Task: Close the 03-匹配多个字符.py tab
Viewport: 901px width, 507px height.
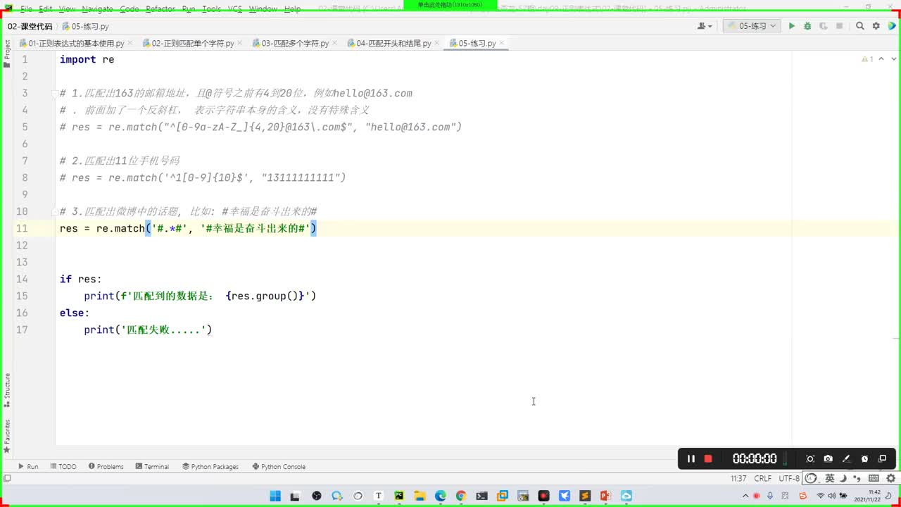Action: click(334, 44)
